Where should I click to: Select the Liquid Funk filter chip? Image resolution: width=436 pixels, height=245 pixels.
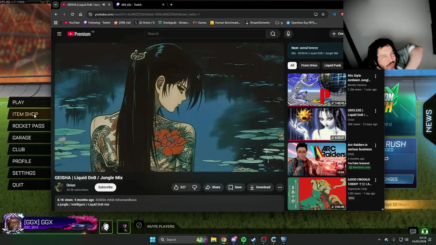click(x=332, y=65)
